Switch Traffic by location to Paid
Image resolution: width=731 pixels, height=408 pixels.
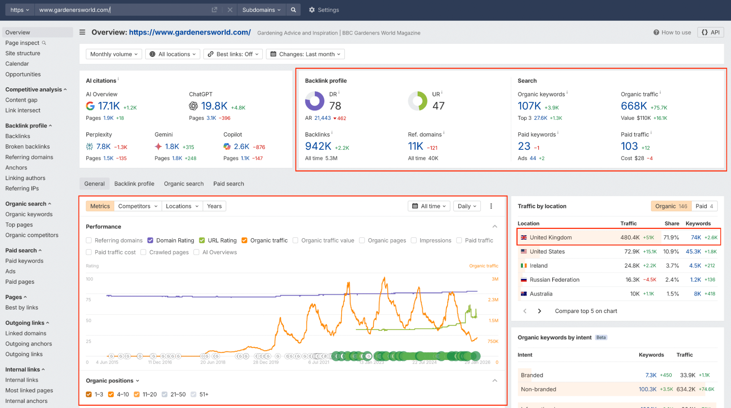[704, 206]
